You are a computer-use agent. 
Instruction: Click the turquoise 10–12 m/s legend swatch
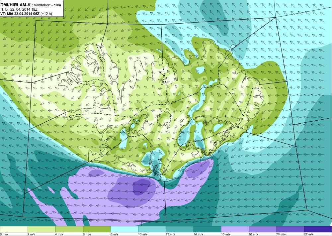152,229
